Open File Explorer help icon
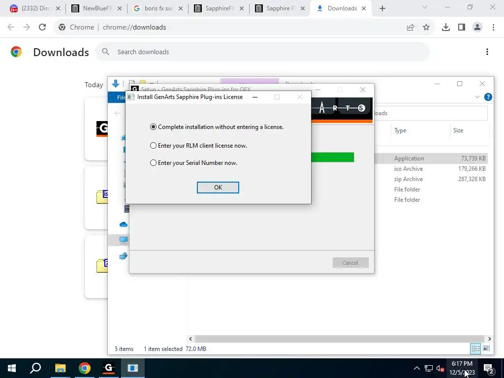The height and width of the screenshot is (378, 504). click(x=488, y=97)
